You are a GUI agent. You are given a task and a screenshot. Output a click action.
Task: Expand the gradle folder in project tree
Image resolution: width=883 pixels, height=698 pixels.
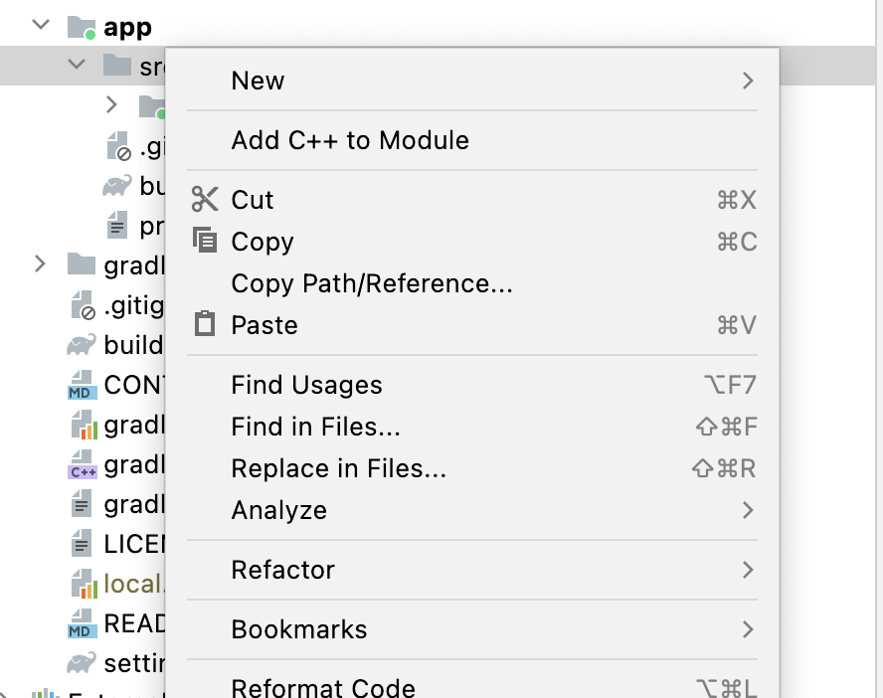pos(41,264)
